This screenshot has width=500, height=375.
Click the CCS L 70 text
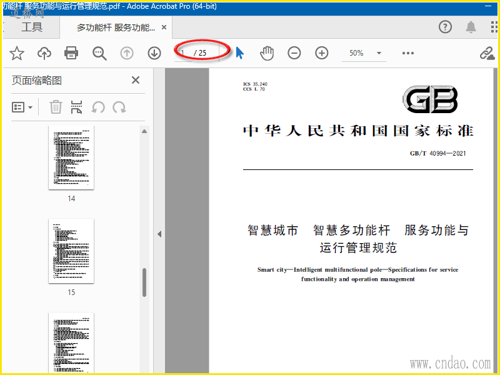(254, 89)
